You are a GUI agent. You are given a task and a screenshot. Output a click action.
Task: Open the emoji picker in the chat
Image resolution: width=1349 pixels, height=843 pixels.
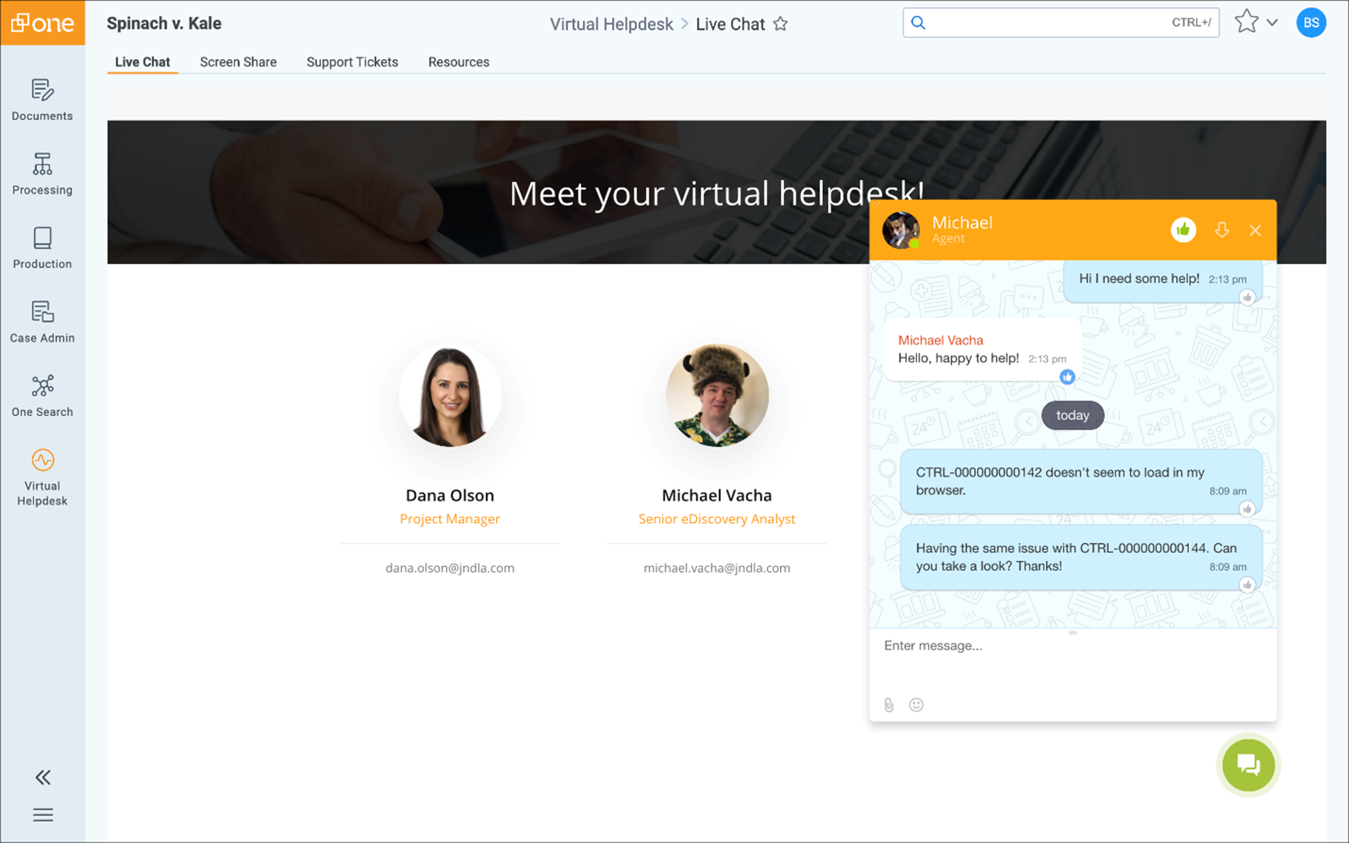coord(916,705)
